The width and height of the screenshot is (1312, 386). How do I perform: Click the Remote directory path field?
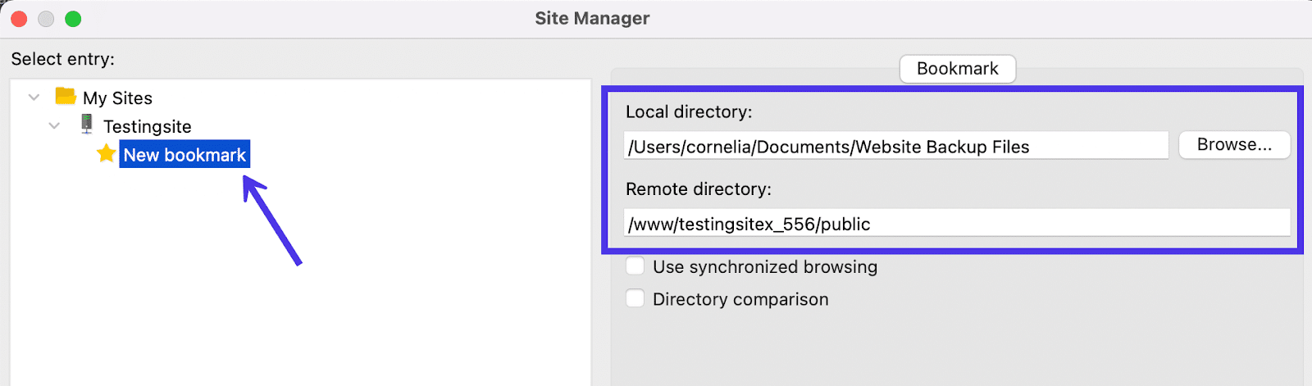[956, 224]
